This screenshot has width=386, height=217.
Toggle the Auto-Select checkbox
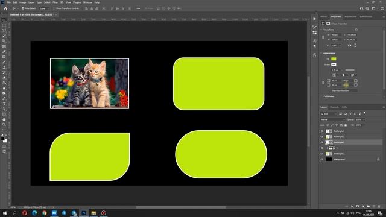23,8
